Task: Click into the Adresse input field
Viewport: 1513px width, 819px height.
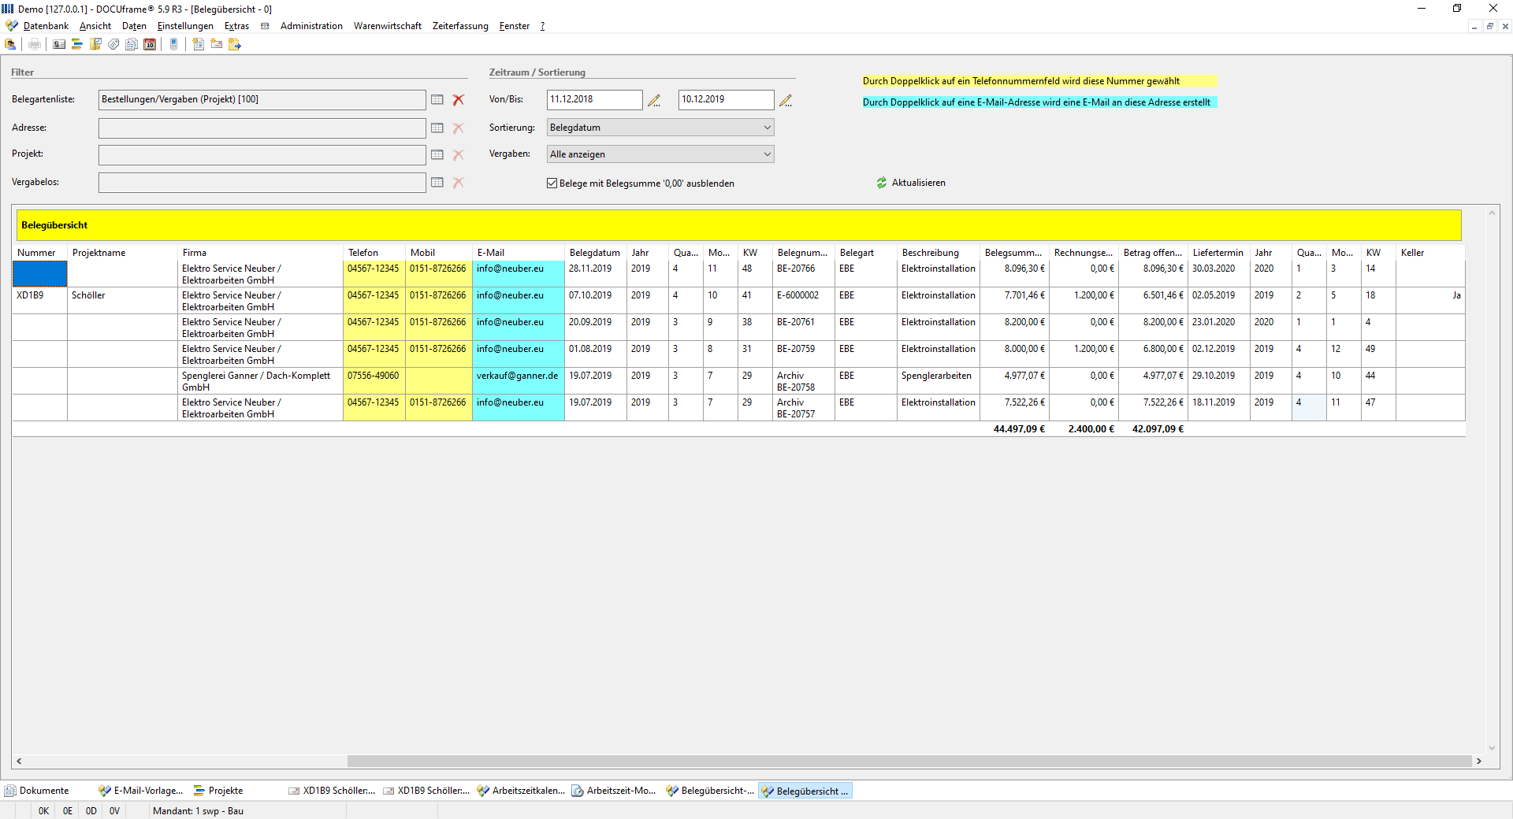Action: coord(262,128)
